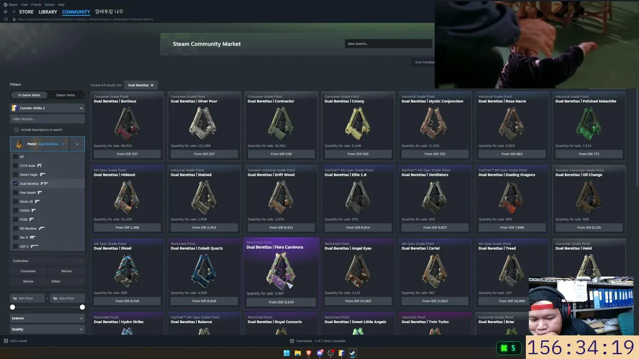Expand the Exterior filter

[x=47, y=318]
